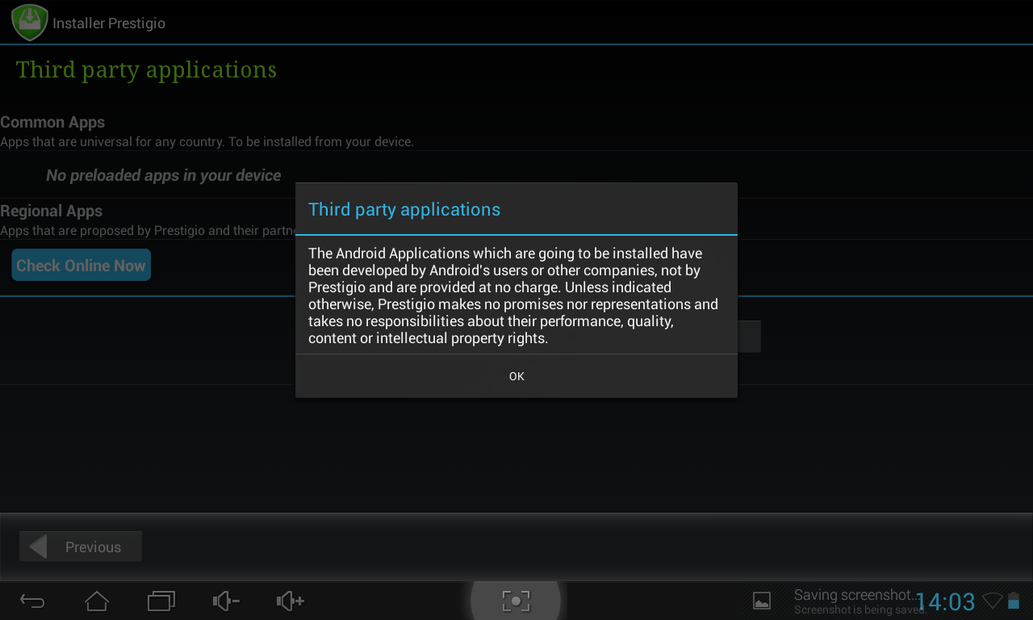Select the green Third party applications heading
Viewport: 1033px width, 620px height.
[x=146, y=70]
